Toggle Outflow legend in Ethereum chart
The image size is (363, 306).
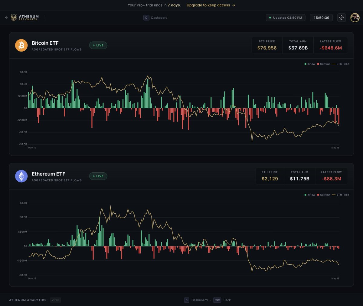point(323,195)
